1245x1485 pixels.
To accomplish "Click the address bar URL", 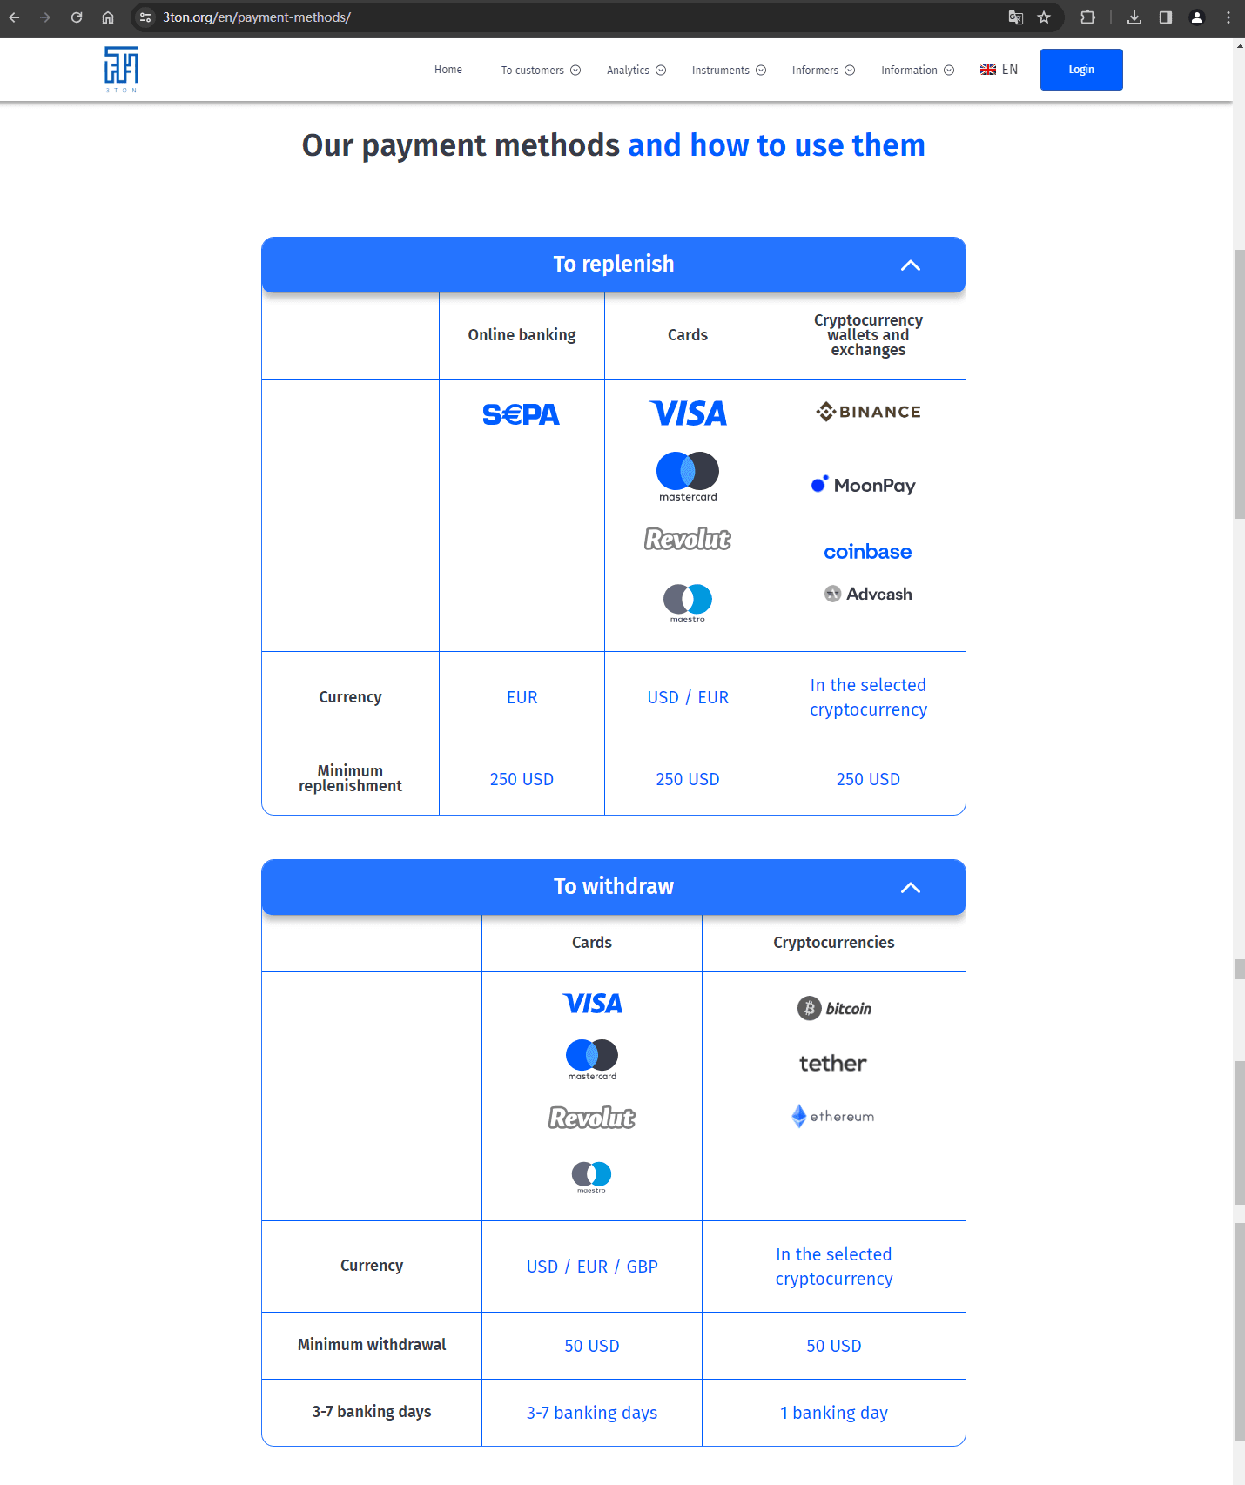I will [x=257, y=17].
